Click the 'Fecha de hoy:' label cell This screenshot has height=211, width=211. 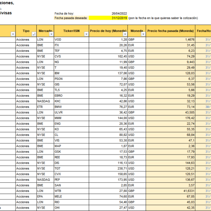tap(71, 14)
